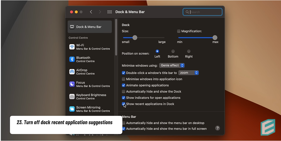The width and height of the screenshot is (281, 141).
Task: Click the 'Minimise windows using:' label
Action: (x=140, y=65)
